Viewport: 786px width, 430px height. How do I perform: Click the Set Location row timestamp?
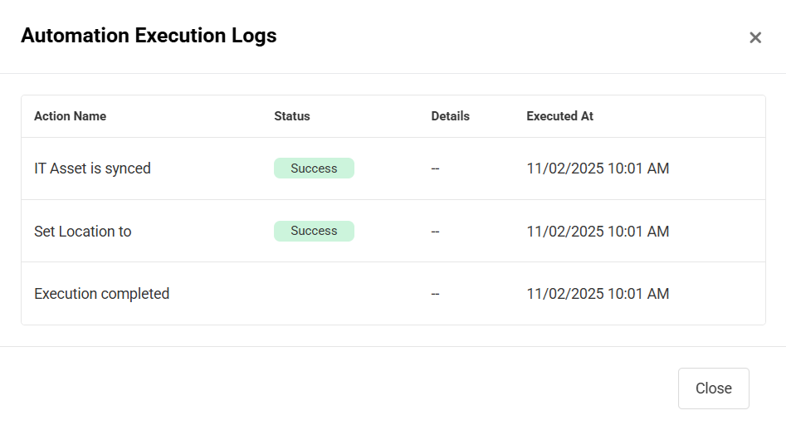(598, 232)
